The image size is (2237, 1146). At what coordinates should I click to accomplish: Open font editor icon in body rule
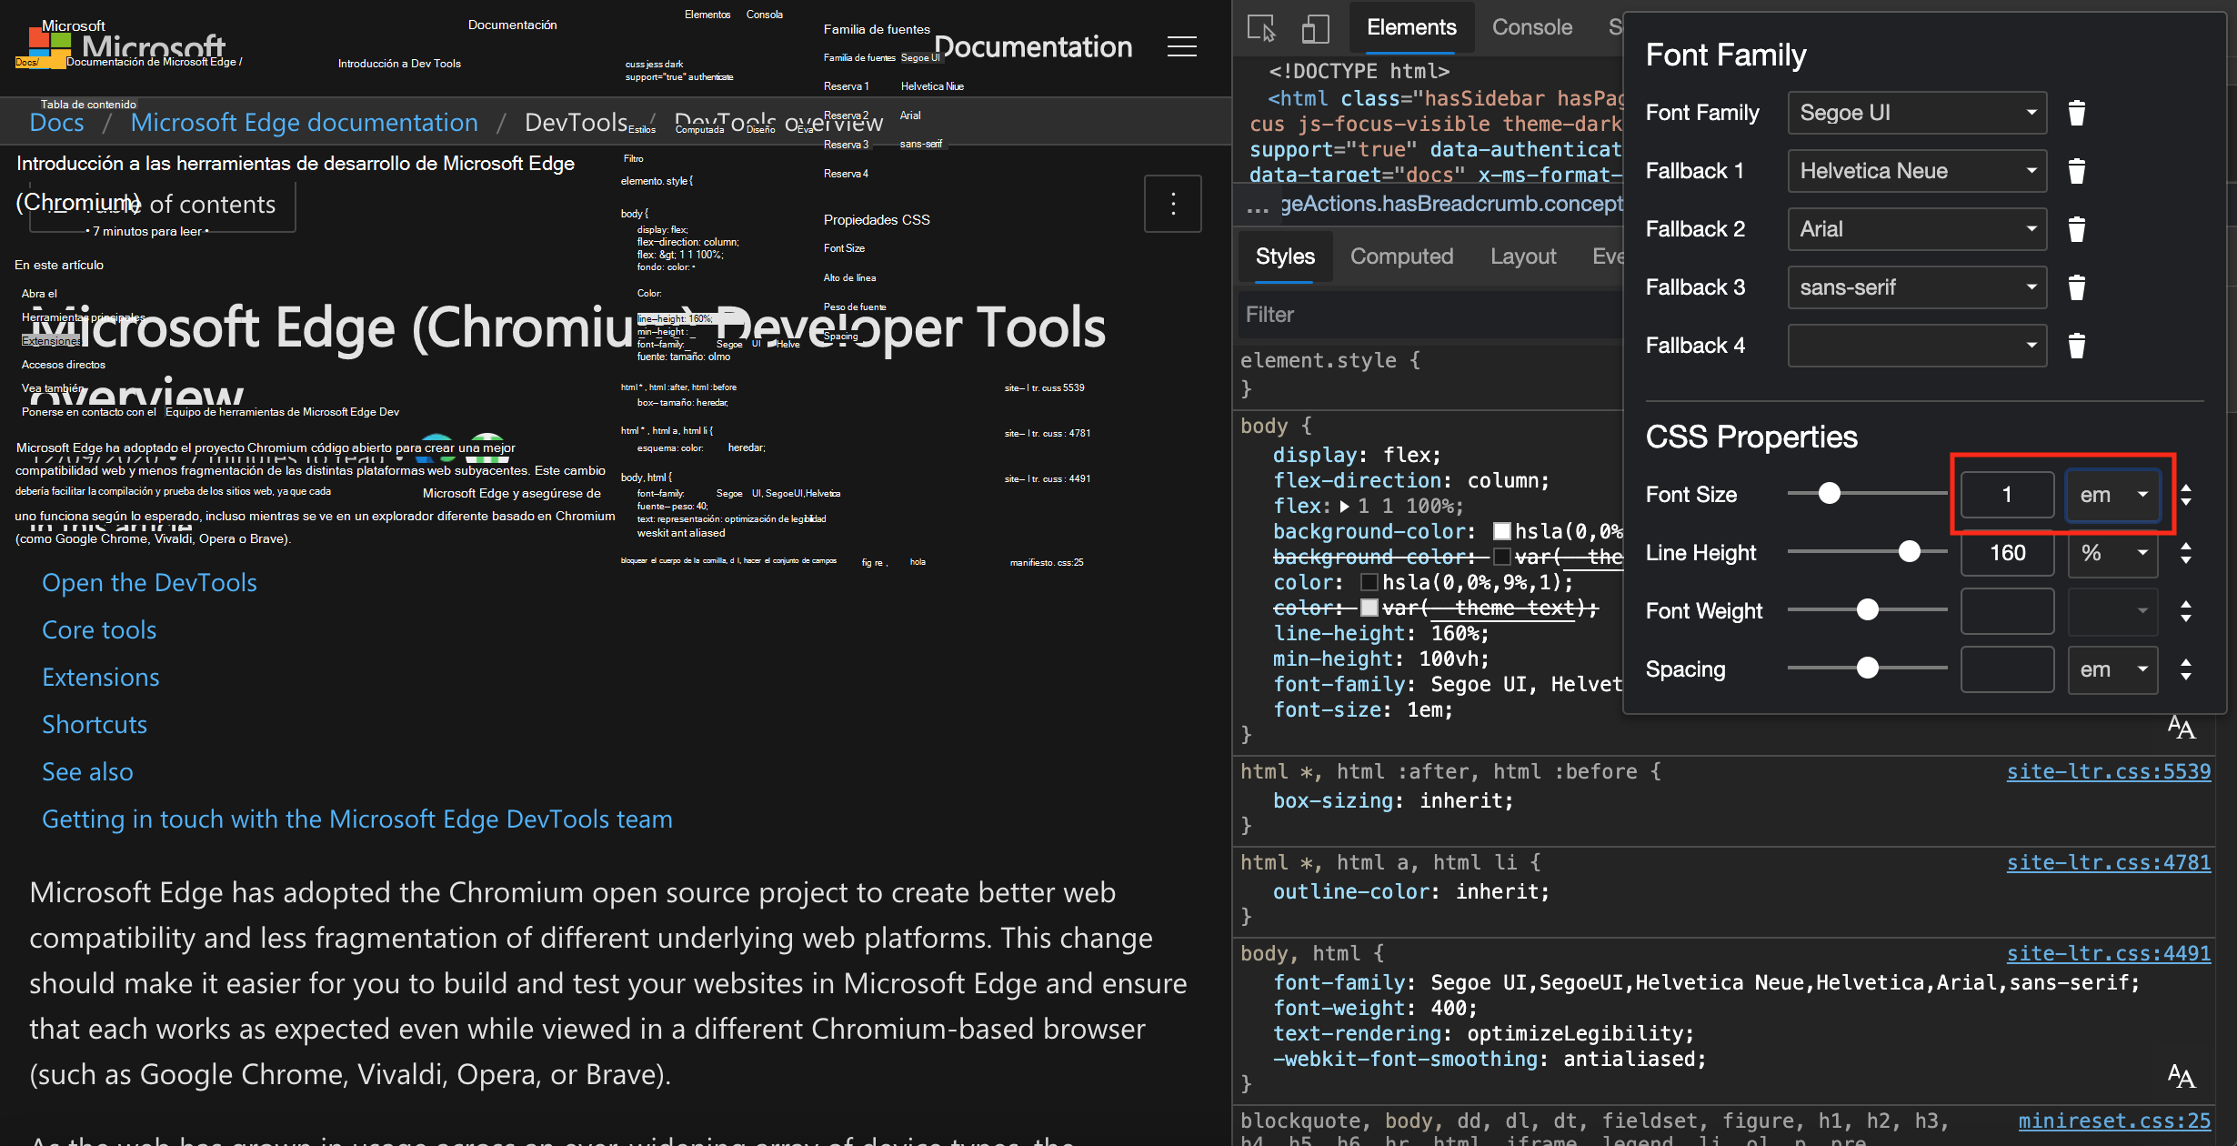coord(2181,728)
